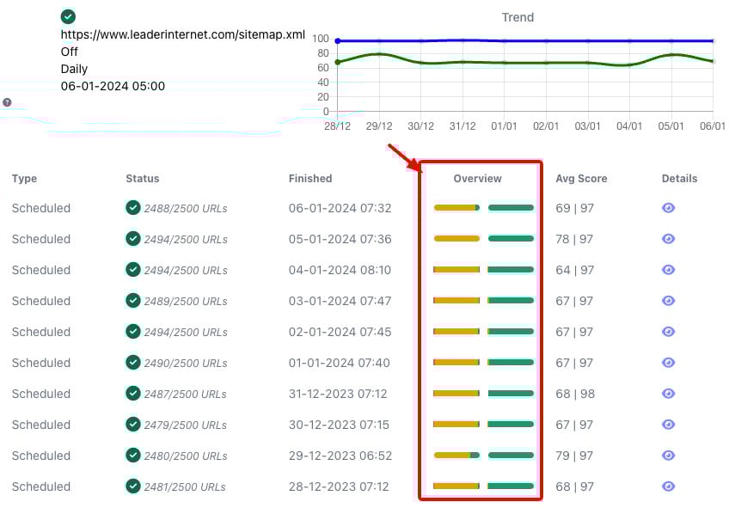Viewport: 729px width, 514px height.
Task: Open details eye for 29-12-2023 06:52 run
Action: (x=668, y=456)
